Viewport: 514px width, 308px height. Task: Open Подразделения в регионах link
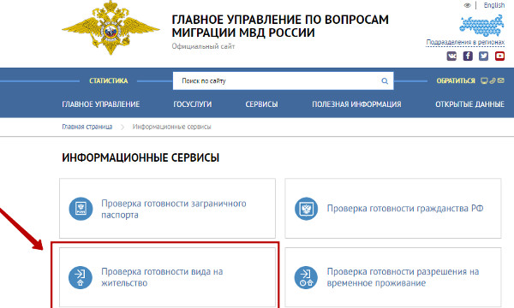(465, 42)
